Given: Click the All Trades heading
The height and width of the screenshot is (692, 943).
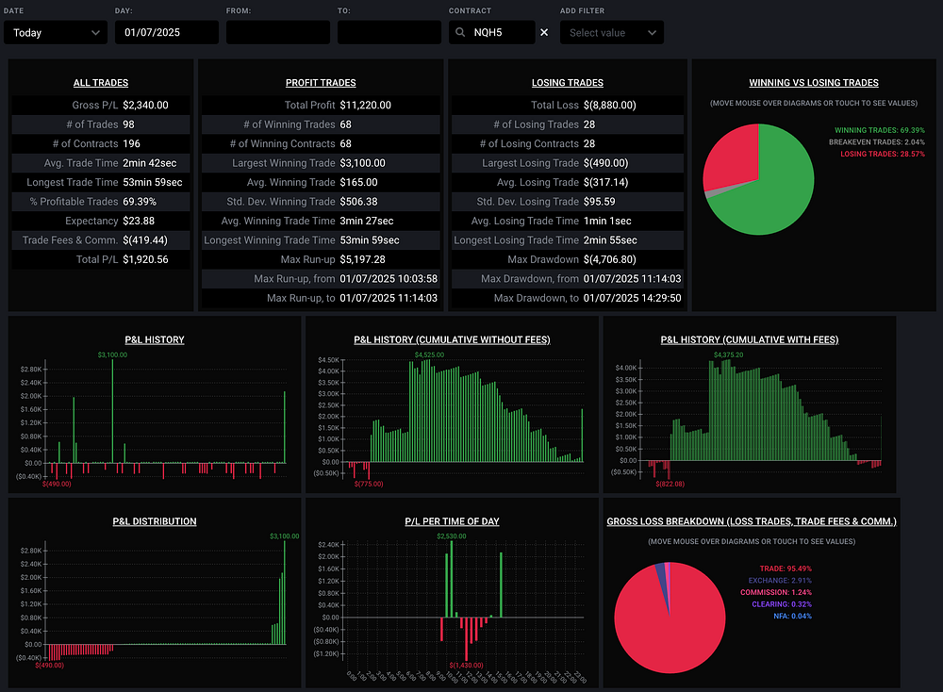Looking at the screenshot, I should tap(101, 83).
